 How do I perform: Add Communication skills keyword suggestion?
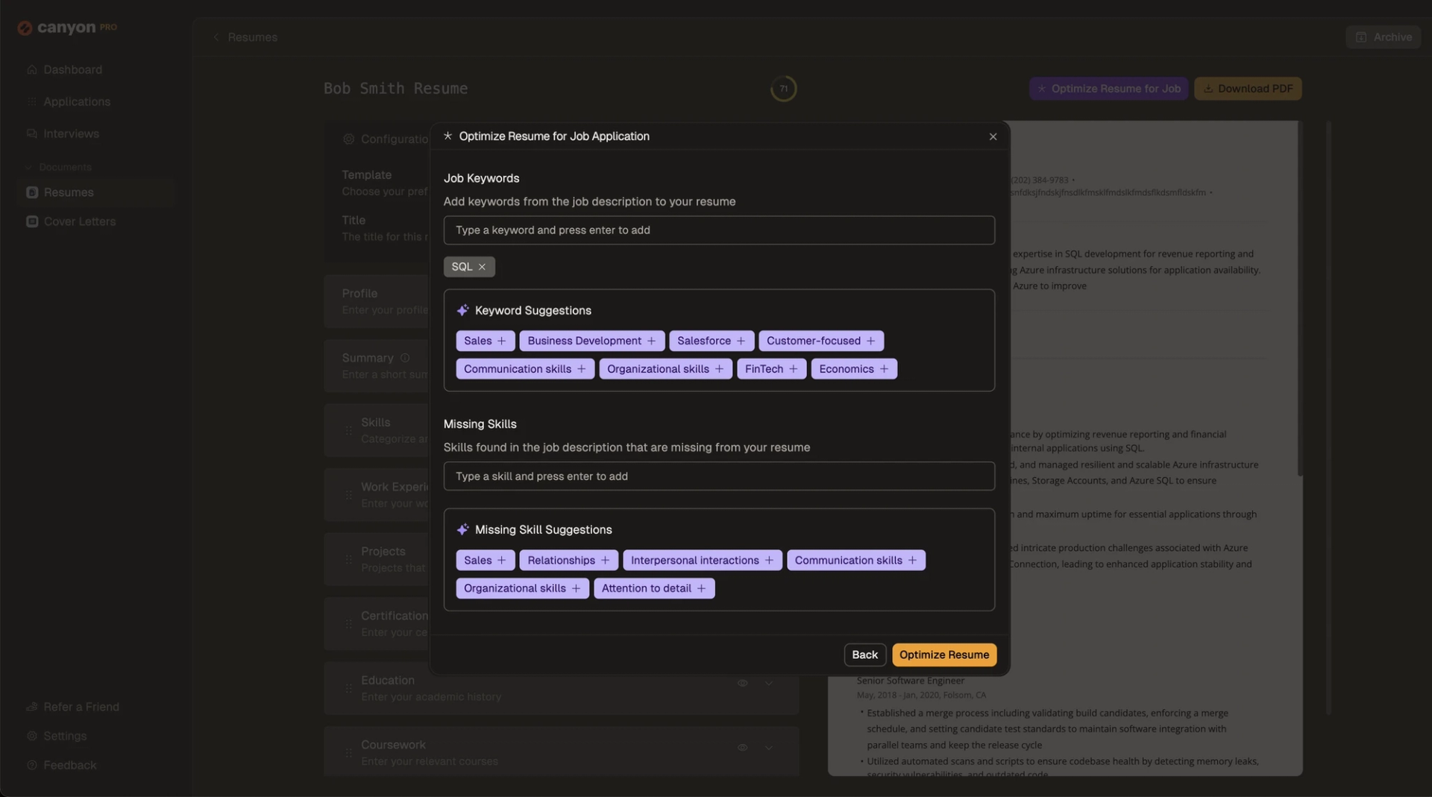point(525,369)
